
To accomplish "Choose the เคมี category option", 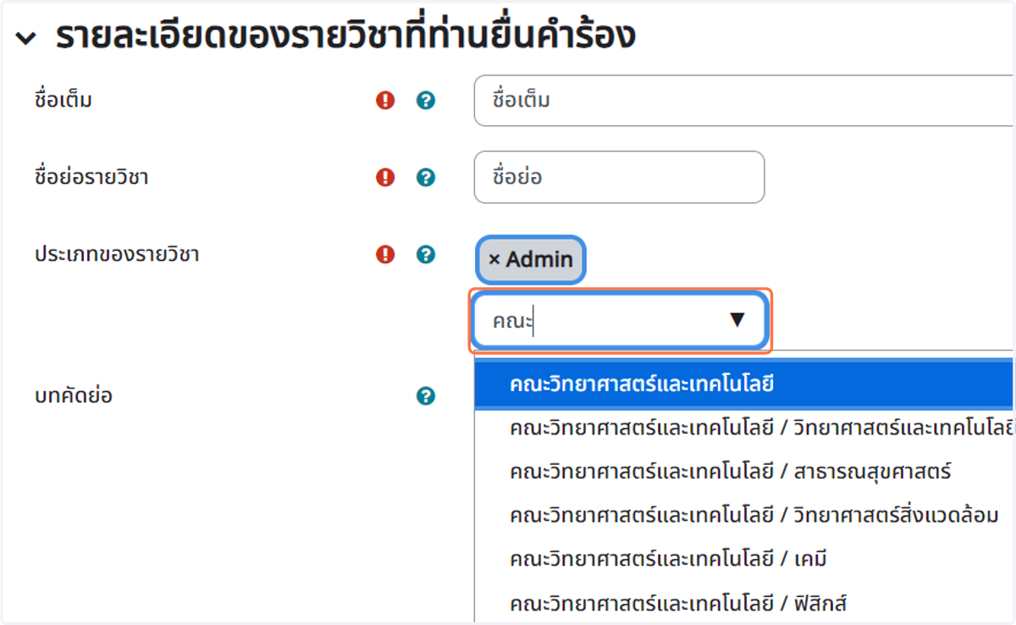I will [x=743, y=559].
